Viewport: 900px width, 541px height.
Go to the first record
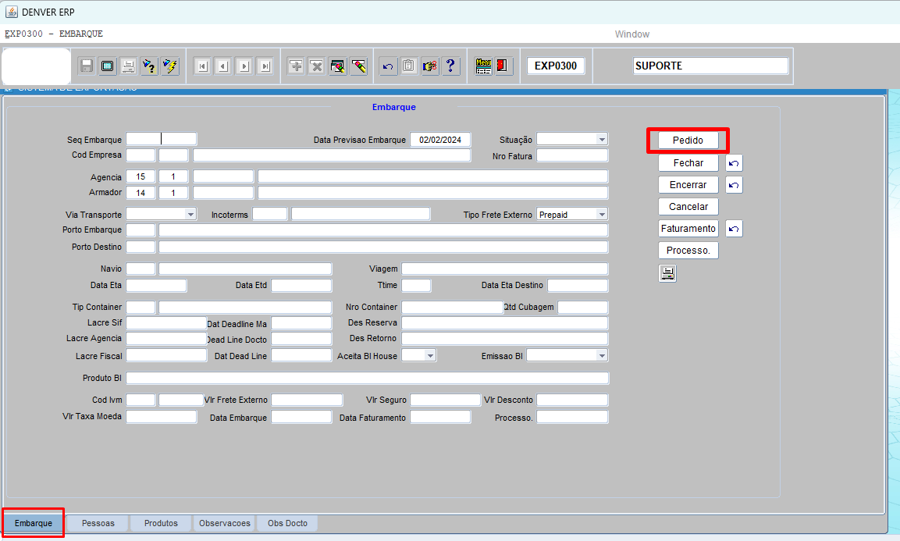[202, 66]
